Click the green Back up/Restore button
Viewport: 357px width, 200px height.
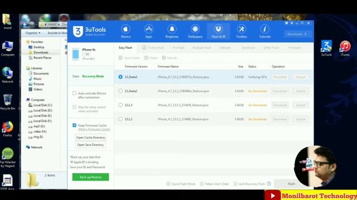click(x=90, y=177)
